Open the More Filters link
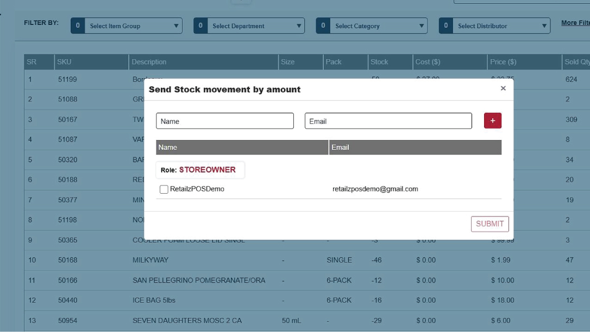This screenshot has width=590, height=332. pyautogui.click(x=575, y=23)
